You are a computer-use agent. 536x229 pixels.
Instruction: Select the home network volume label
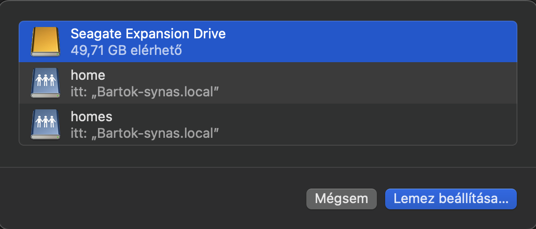point(88,75)
